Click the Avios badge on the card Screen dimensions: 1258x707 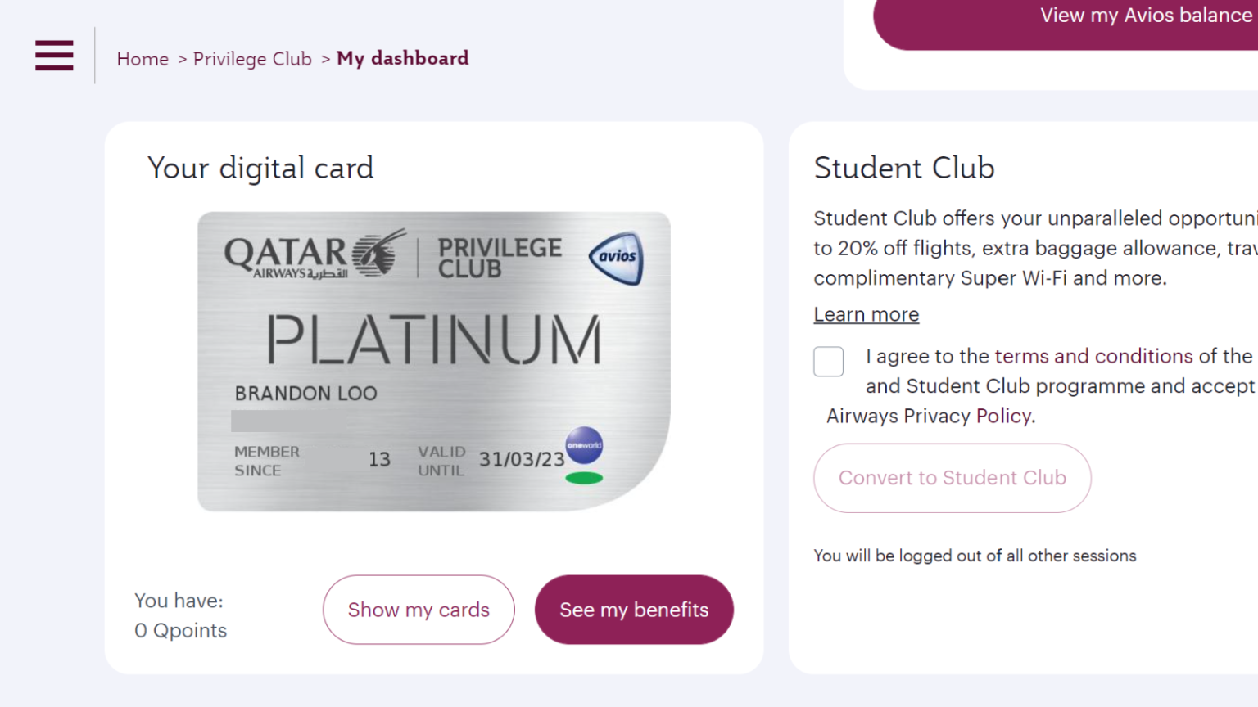pos(620,258)
